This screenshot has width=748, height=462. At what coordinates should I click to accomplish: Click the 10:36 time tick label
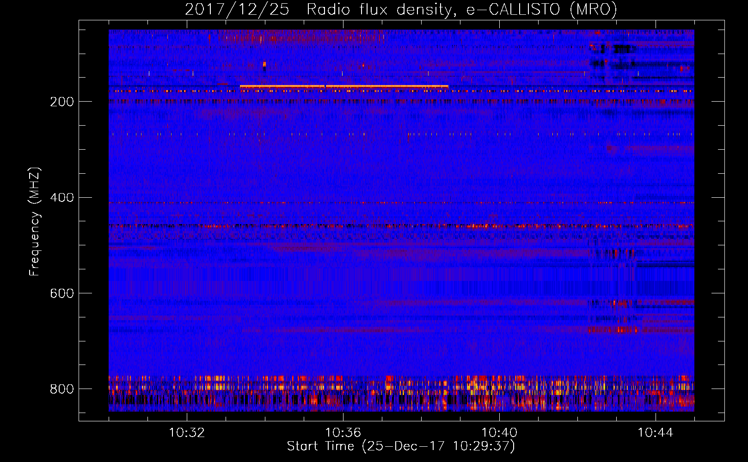tap(343, 433)
